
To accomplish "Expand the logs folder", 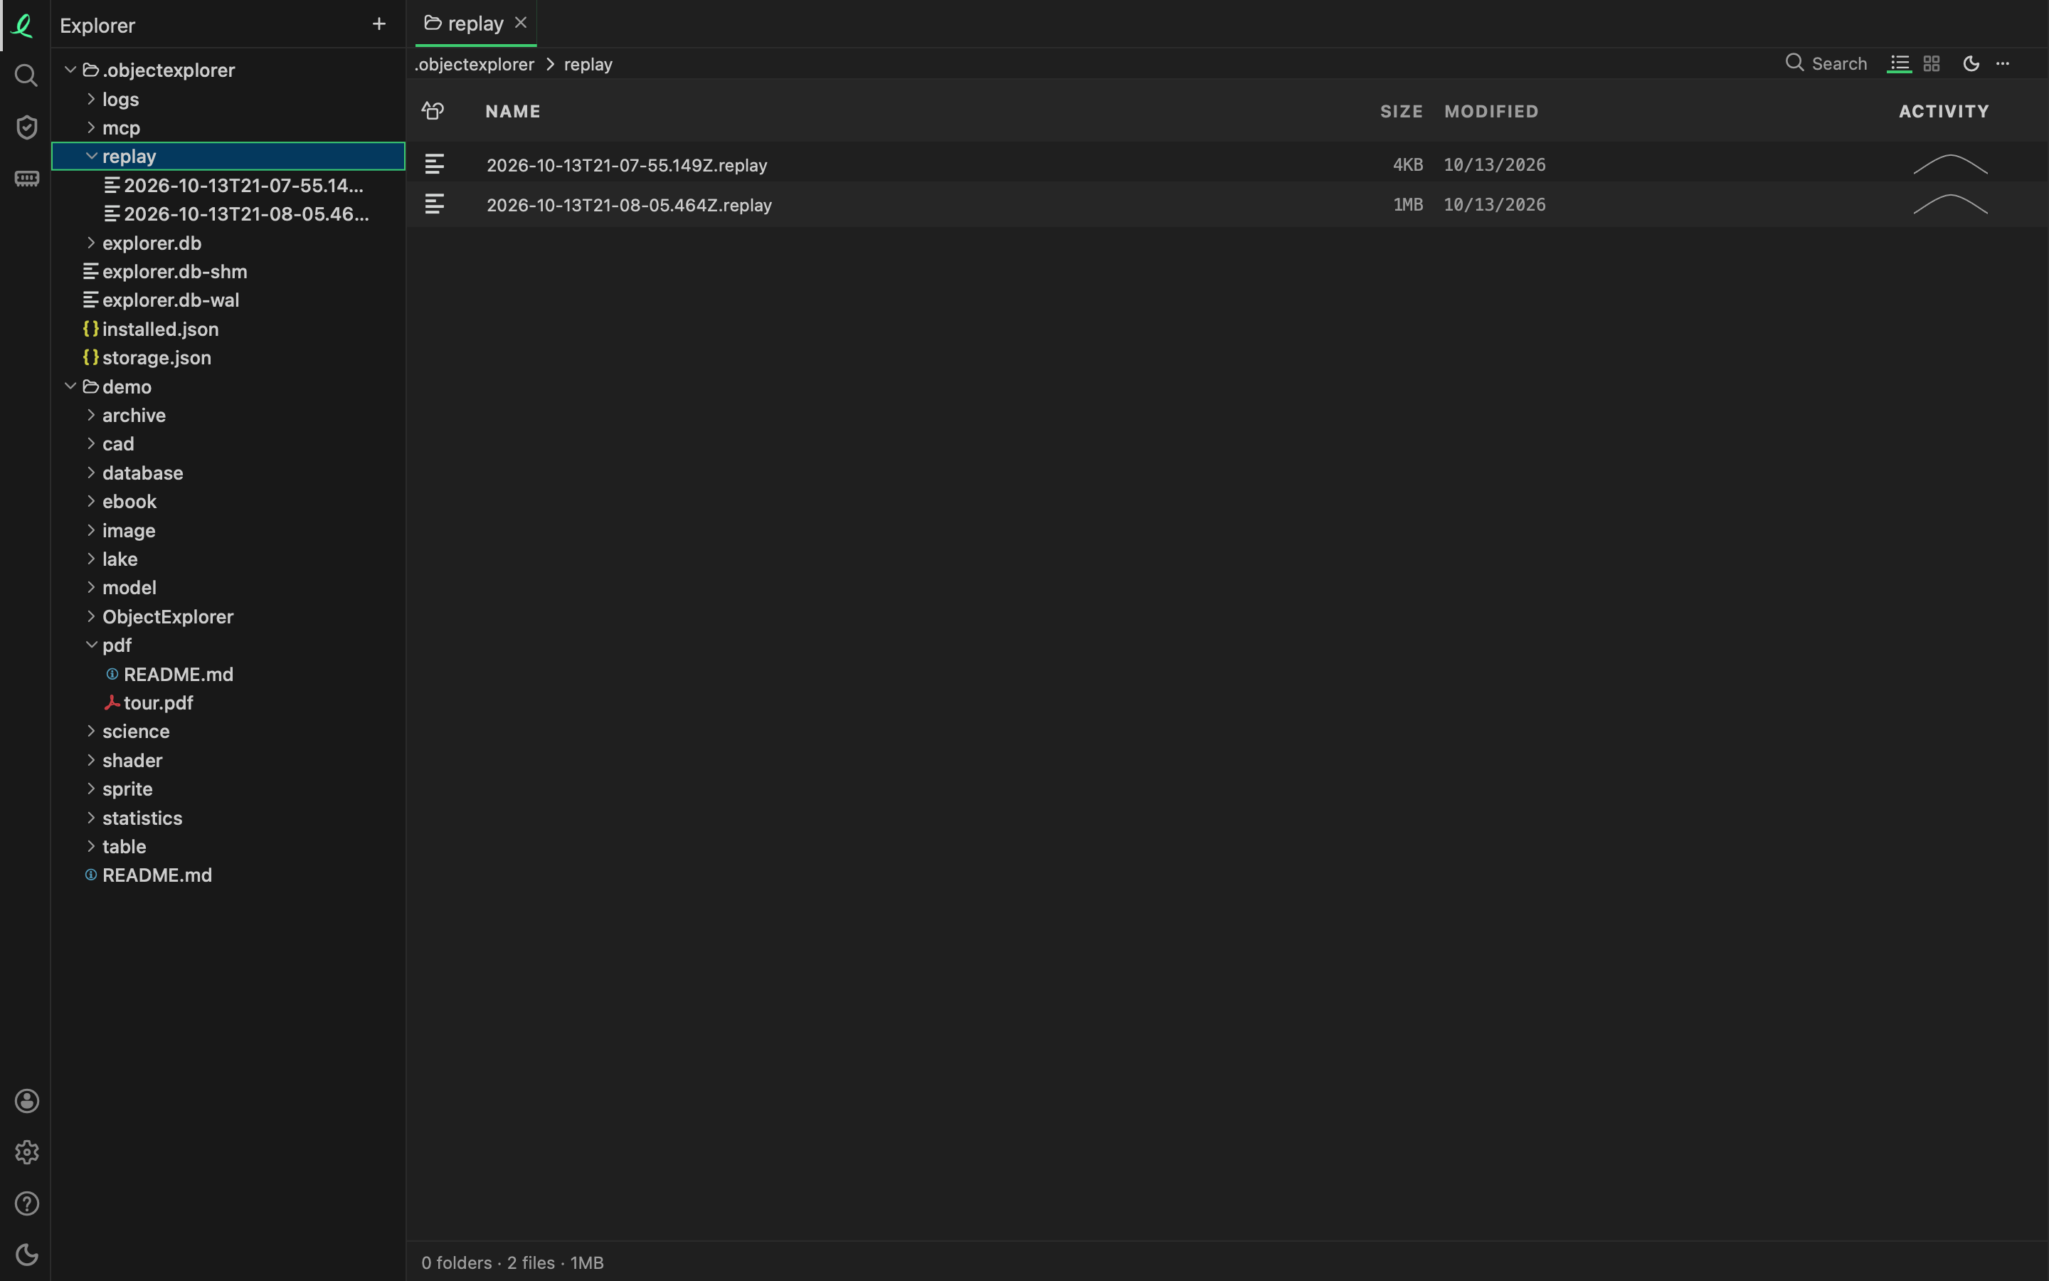I will (x=92, y=99).
